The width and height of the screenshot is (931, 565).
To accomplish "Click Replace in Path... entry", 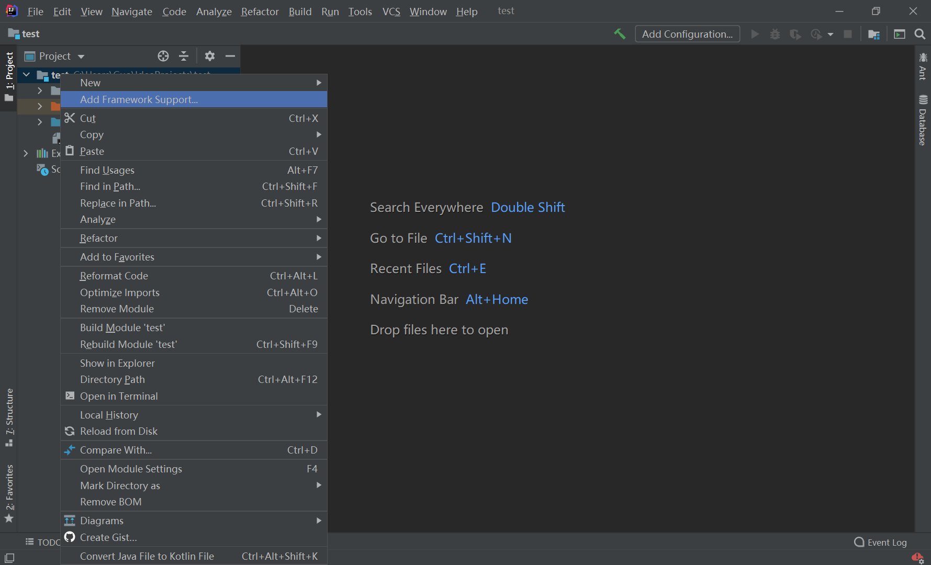I will [x=194, y=203].
